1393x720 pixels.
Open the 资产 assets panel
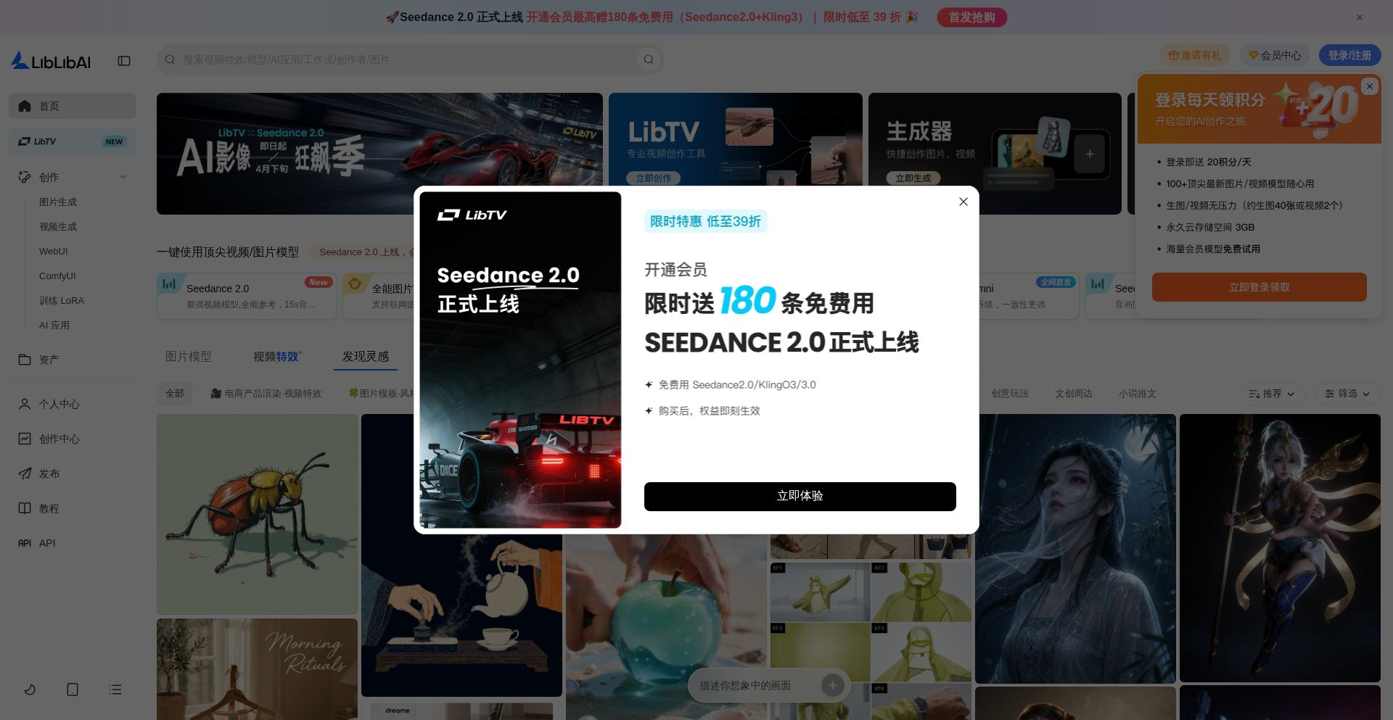pyautogui.click(x=48, y=359)
